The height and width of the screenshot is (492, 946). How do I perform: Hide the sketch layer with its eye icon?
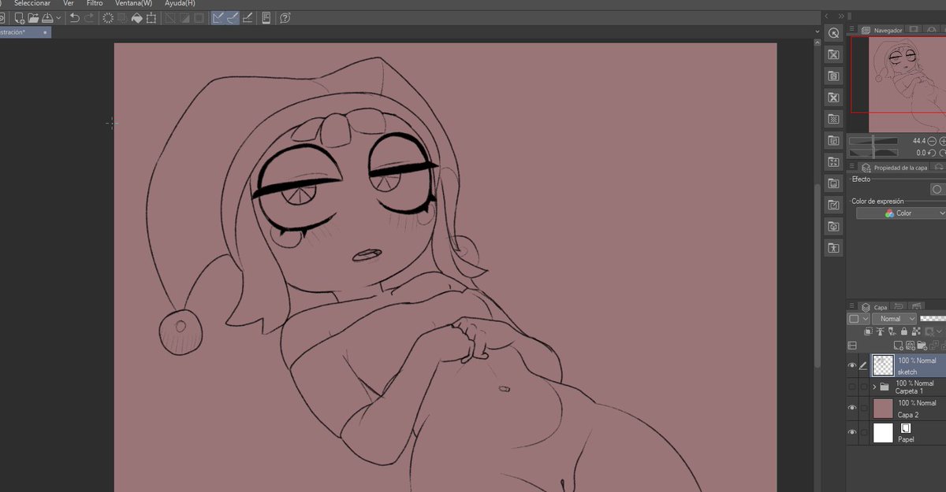click(x=852, y=366)
